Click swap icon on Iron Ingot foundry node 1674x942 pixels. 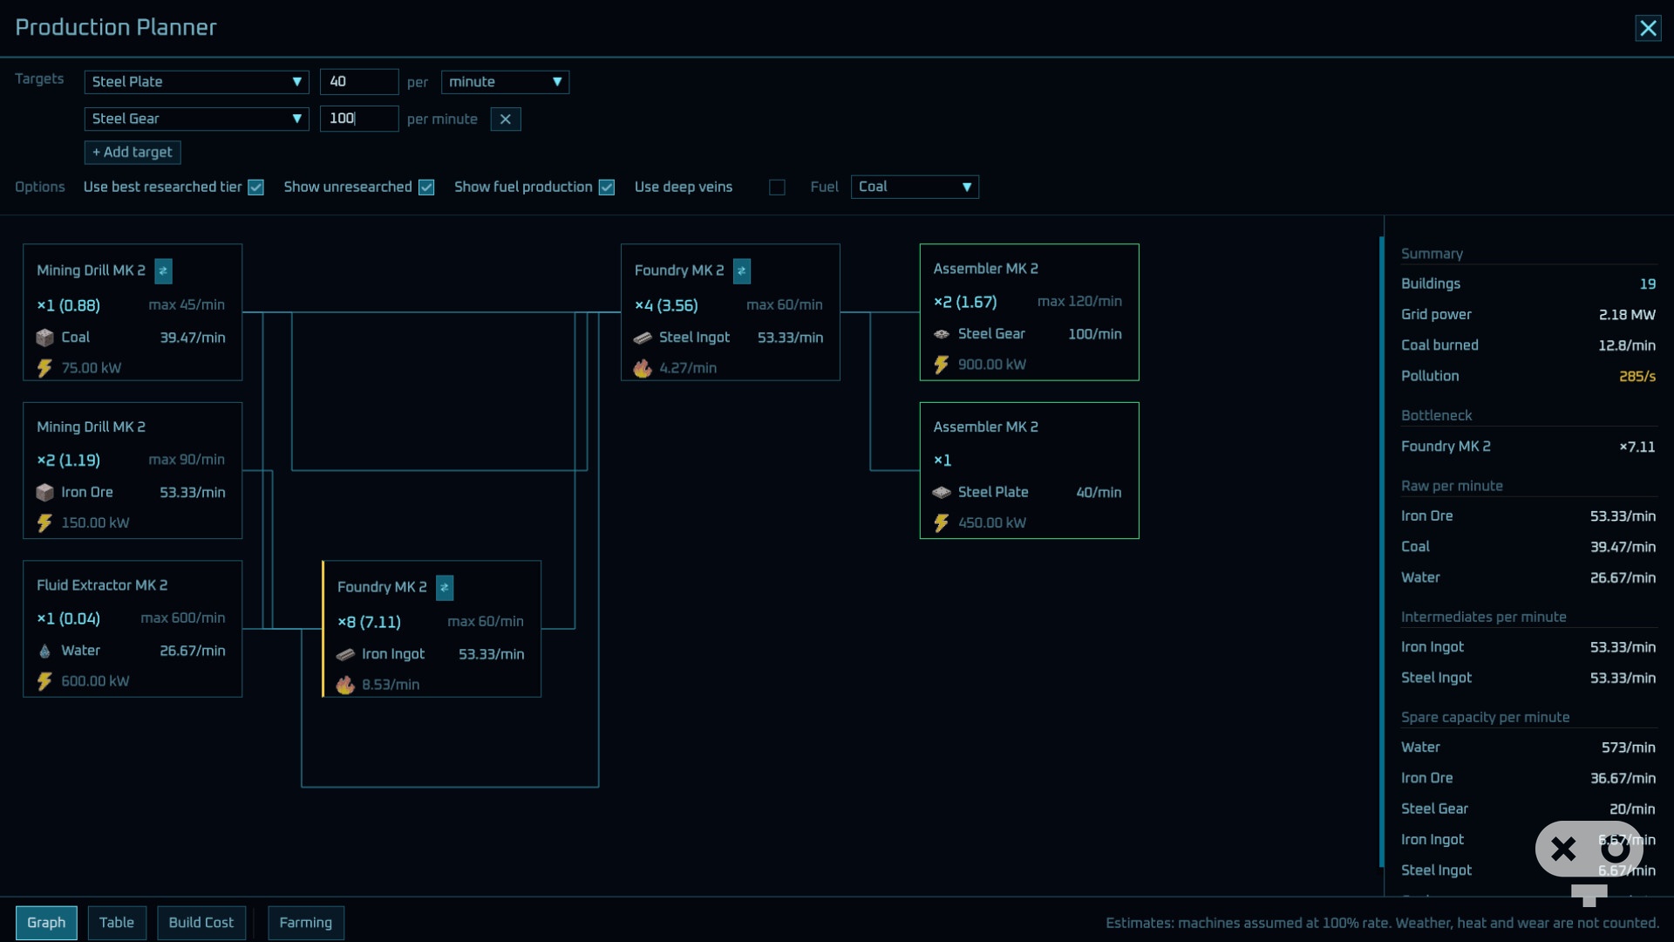pos(445,588)
